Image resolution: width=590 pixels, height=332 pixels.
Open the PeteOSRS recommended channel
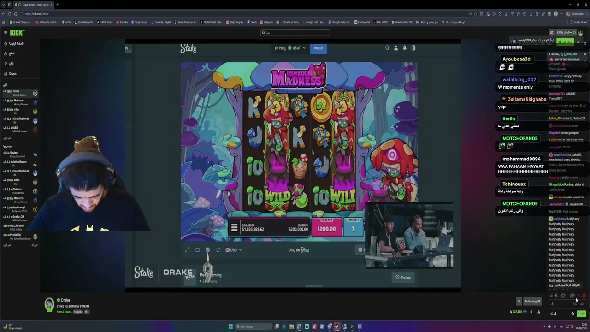tap(20, 237)
